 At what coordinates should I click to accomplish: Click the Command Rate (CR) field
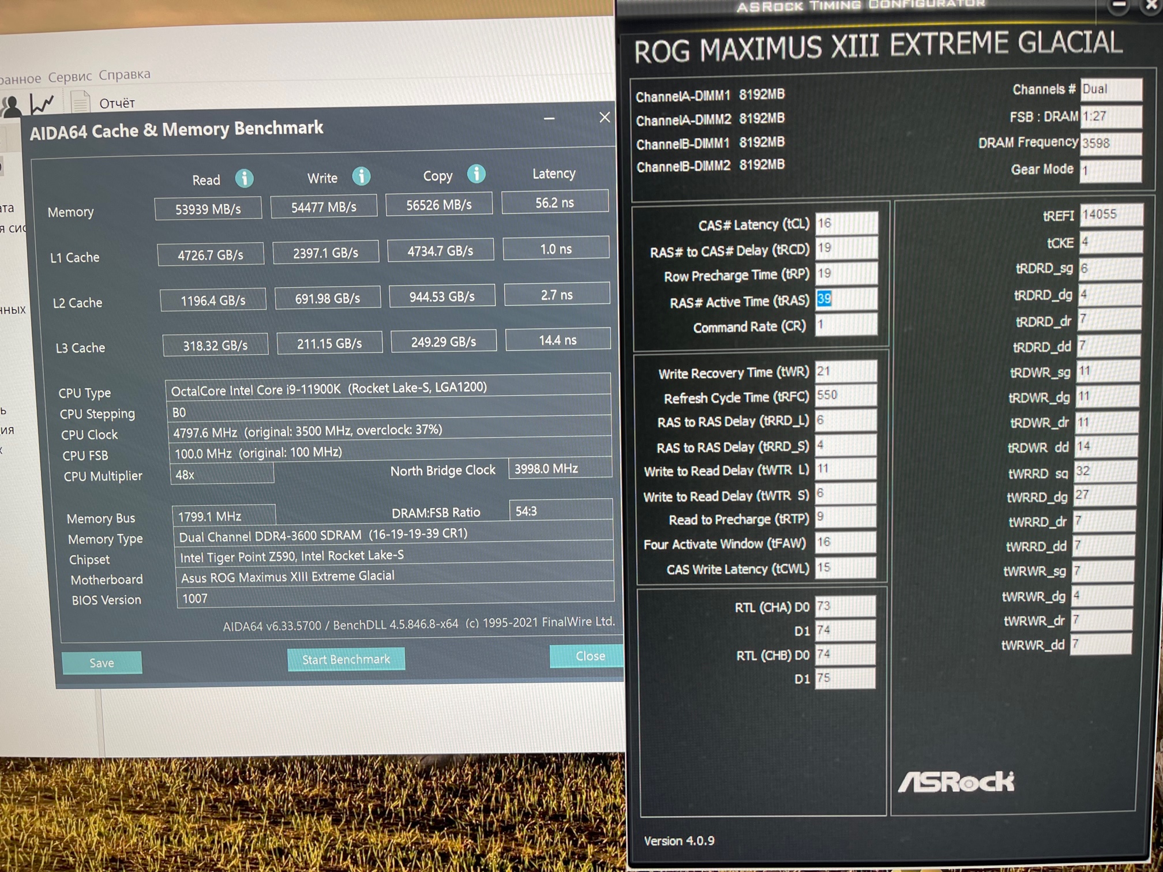click(x=845, y=325)
